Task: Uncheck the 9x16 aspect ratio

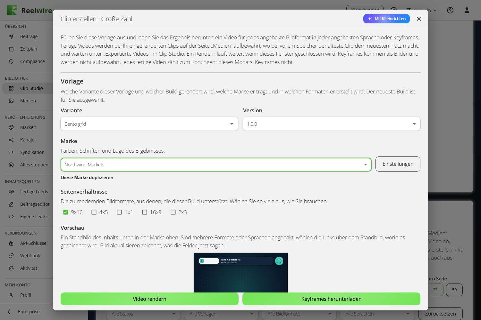Action: tap(66, 212)
